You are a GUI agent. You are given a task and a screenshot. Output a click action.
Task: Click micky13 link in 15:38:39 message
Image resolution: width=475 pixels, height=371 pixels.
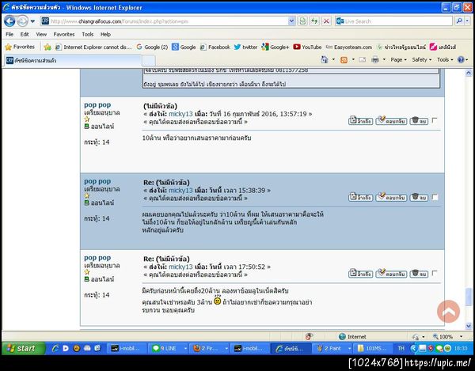180,191
